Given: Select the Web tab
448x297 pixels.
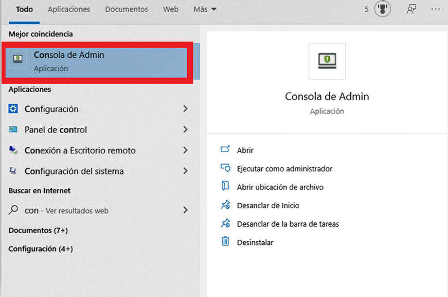Looking at the screenshot, I should [171, 9].
